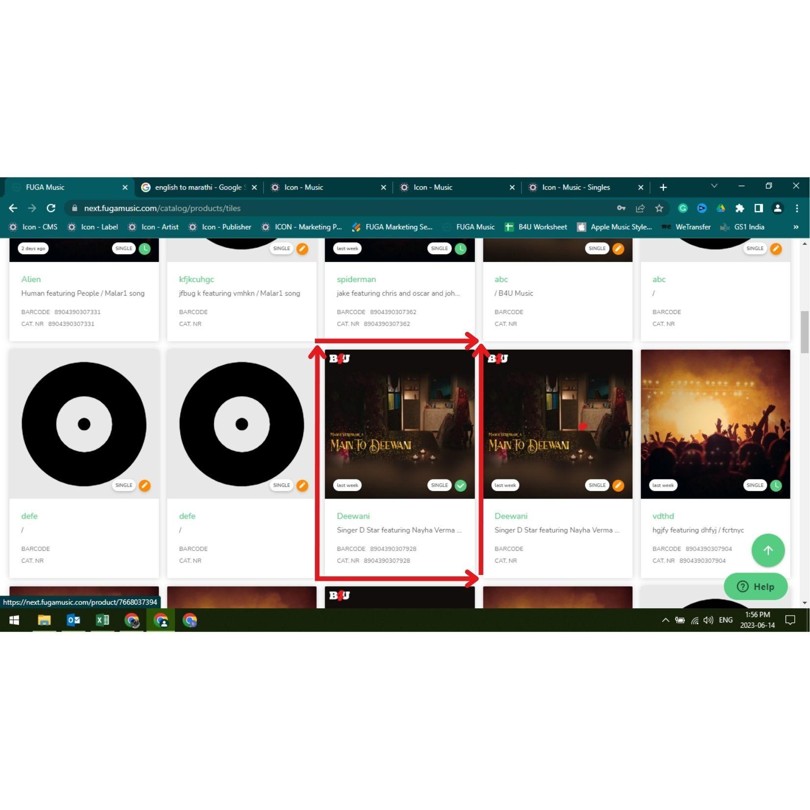Switch to the Icon - Music - Singles tab
Viewport: 810px width, 810px height.
[575, 187]
